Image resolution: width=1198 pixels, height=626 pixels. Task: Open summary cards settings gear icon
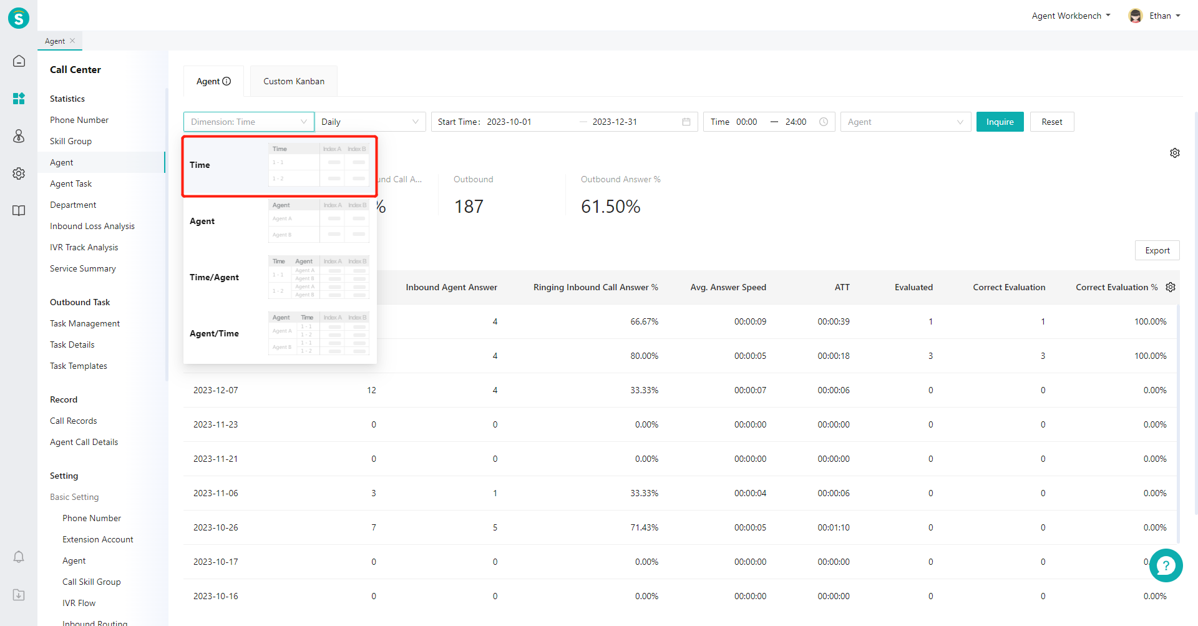[x=1175, y=153]
